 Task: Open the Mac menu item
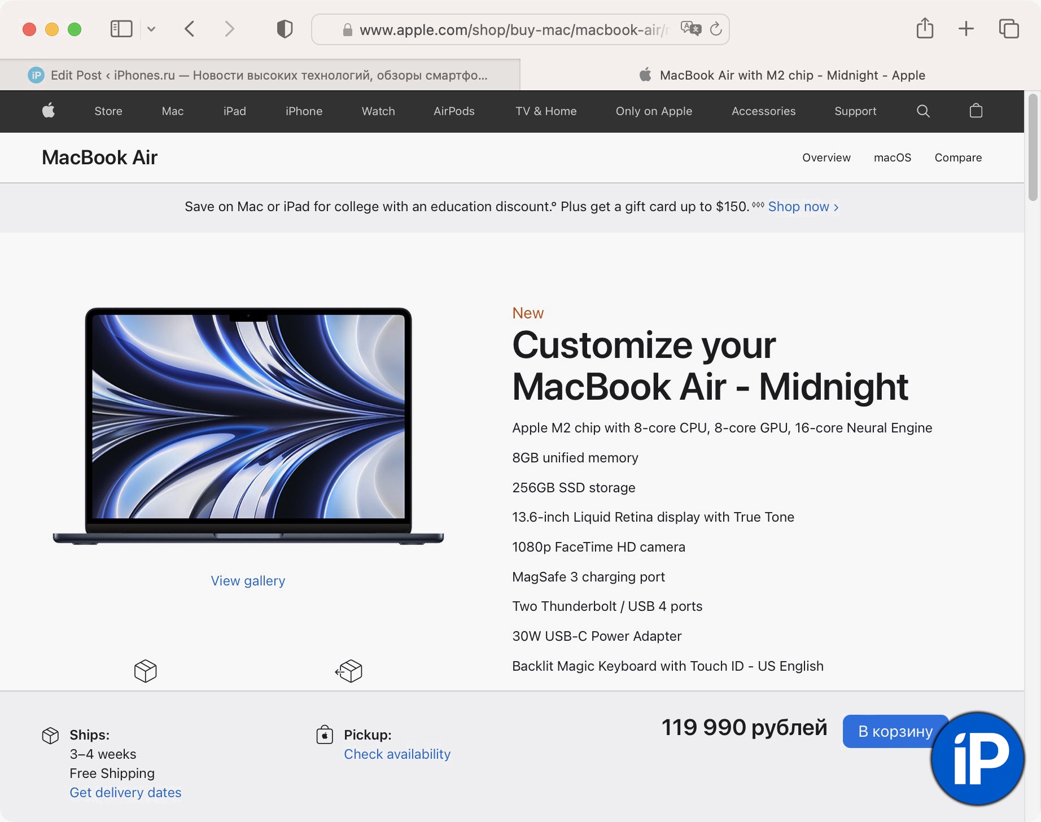173,111
